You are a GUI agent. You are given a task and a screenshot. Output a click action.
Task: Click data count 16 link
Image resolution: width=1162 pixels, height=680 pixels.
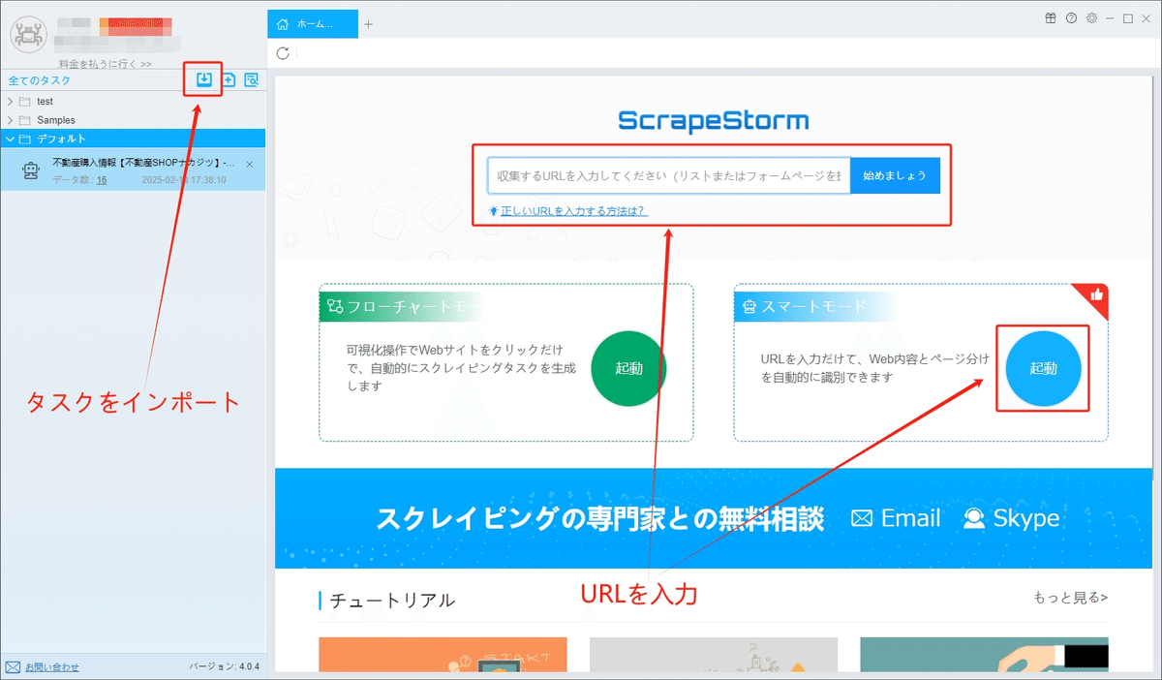tap(102, 180)
